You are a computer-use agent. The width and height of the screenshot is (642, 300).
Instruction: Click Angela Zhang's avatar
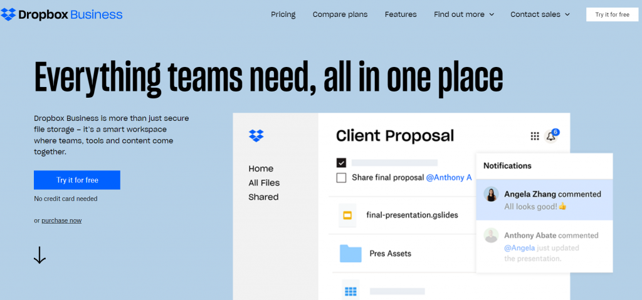point(491,194)
